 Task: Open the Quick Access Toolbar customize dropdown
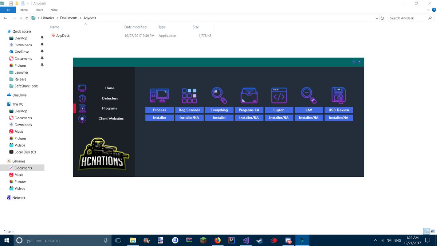point(28,3)
